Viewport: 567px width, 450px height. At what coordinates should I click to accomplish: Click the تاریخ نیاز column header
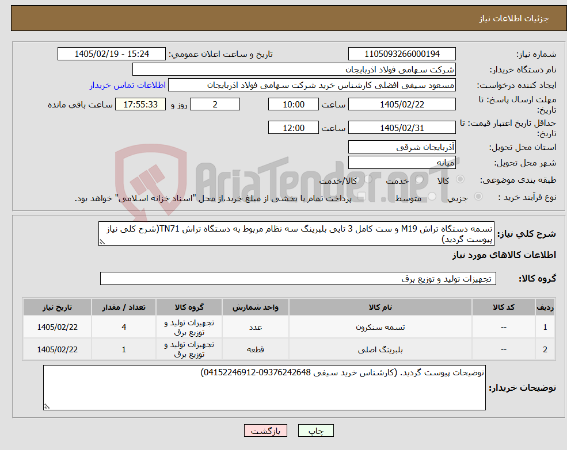(57, 307)
